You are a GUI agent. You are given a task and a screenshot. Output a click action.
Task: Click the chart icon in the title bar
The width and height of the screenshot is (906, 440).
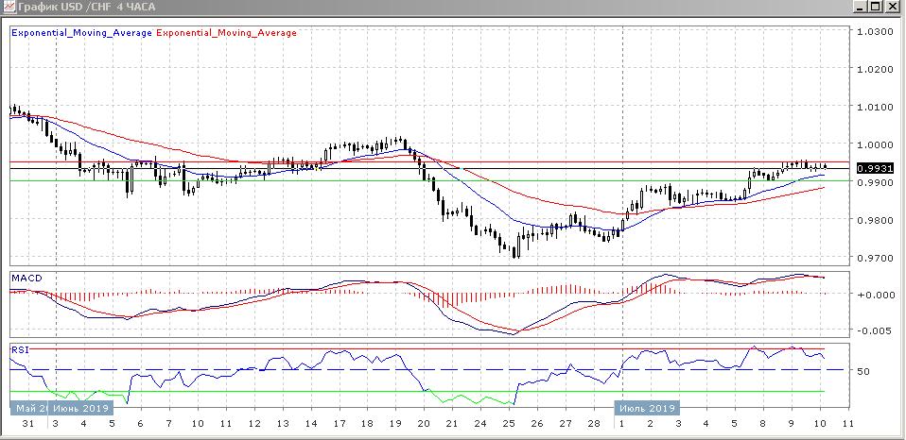(9, 8)
